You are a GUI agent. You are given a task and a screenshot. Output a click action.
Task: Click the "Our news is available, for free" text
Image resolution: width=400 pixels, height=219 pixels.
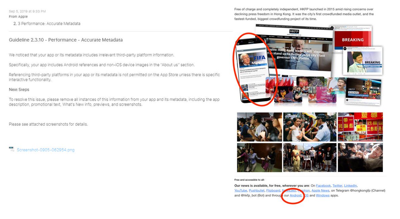[272, 186]
